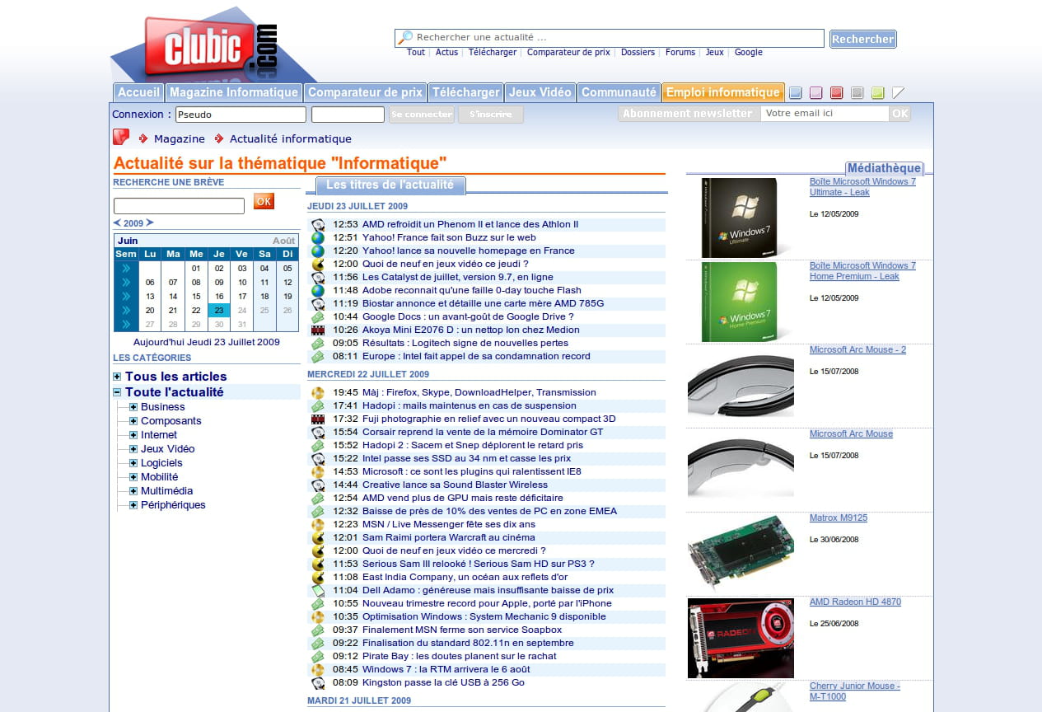Click the globe icon beside 'Yahoo! lance sa nouvelle homepage'
This screenshot has height=712, width=1042.
click(318, 251)
